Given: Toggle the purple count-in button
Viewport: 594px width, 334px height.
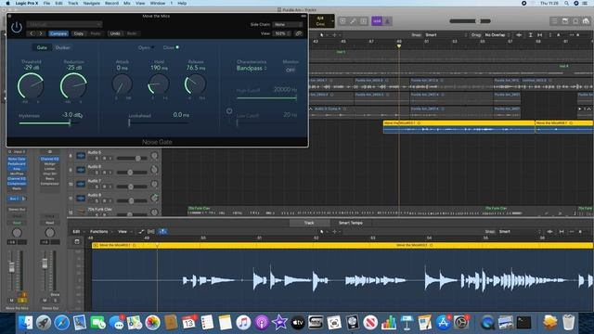Looking at the screenshot, I should (x=377, y=21).
